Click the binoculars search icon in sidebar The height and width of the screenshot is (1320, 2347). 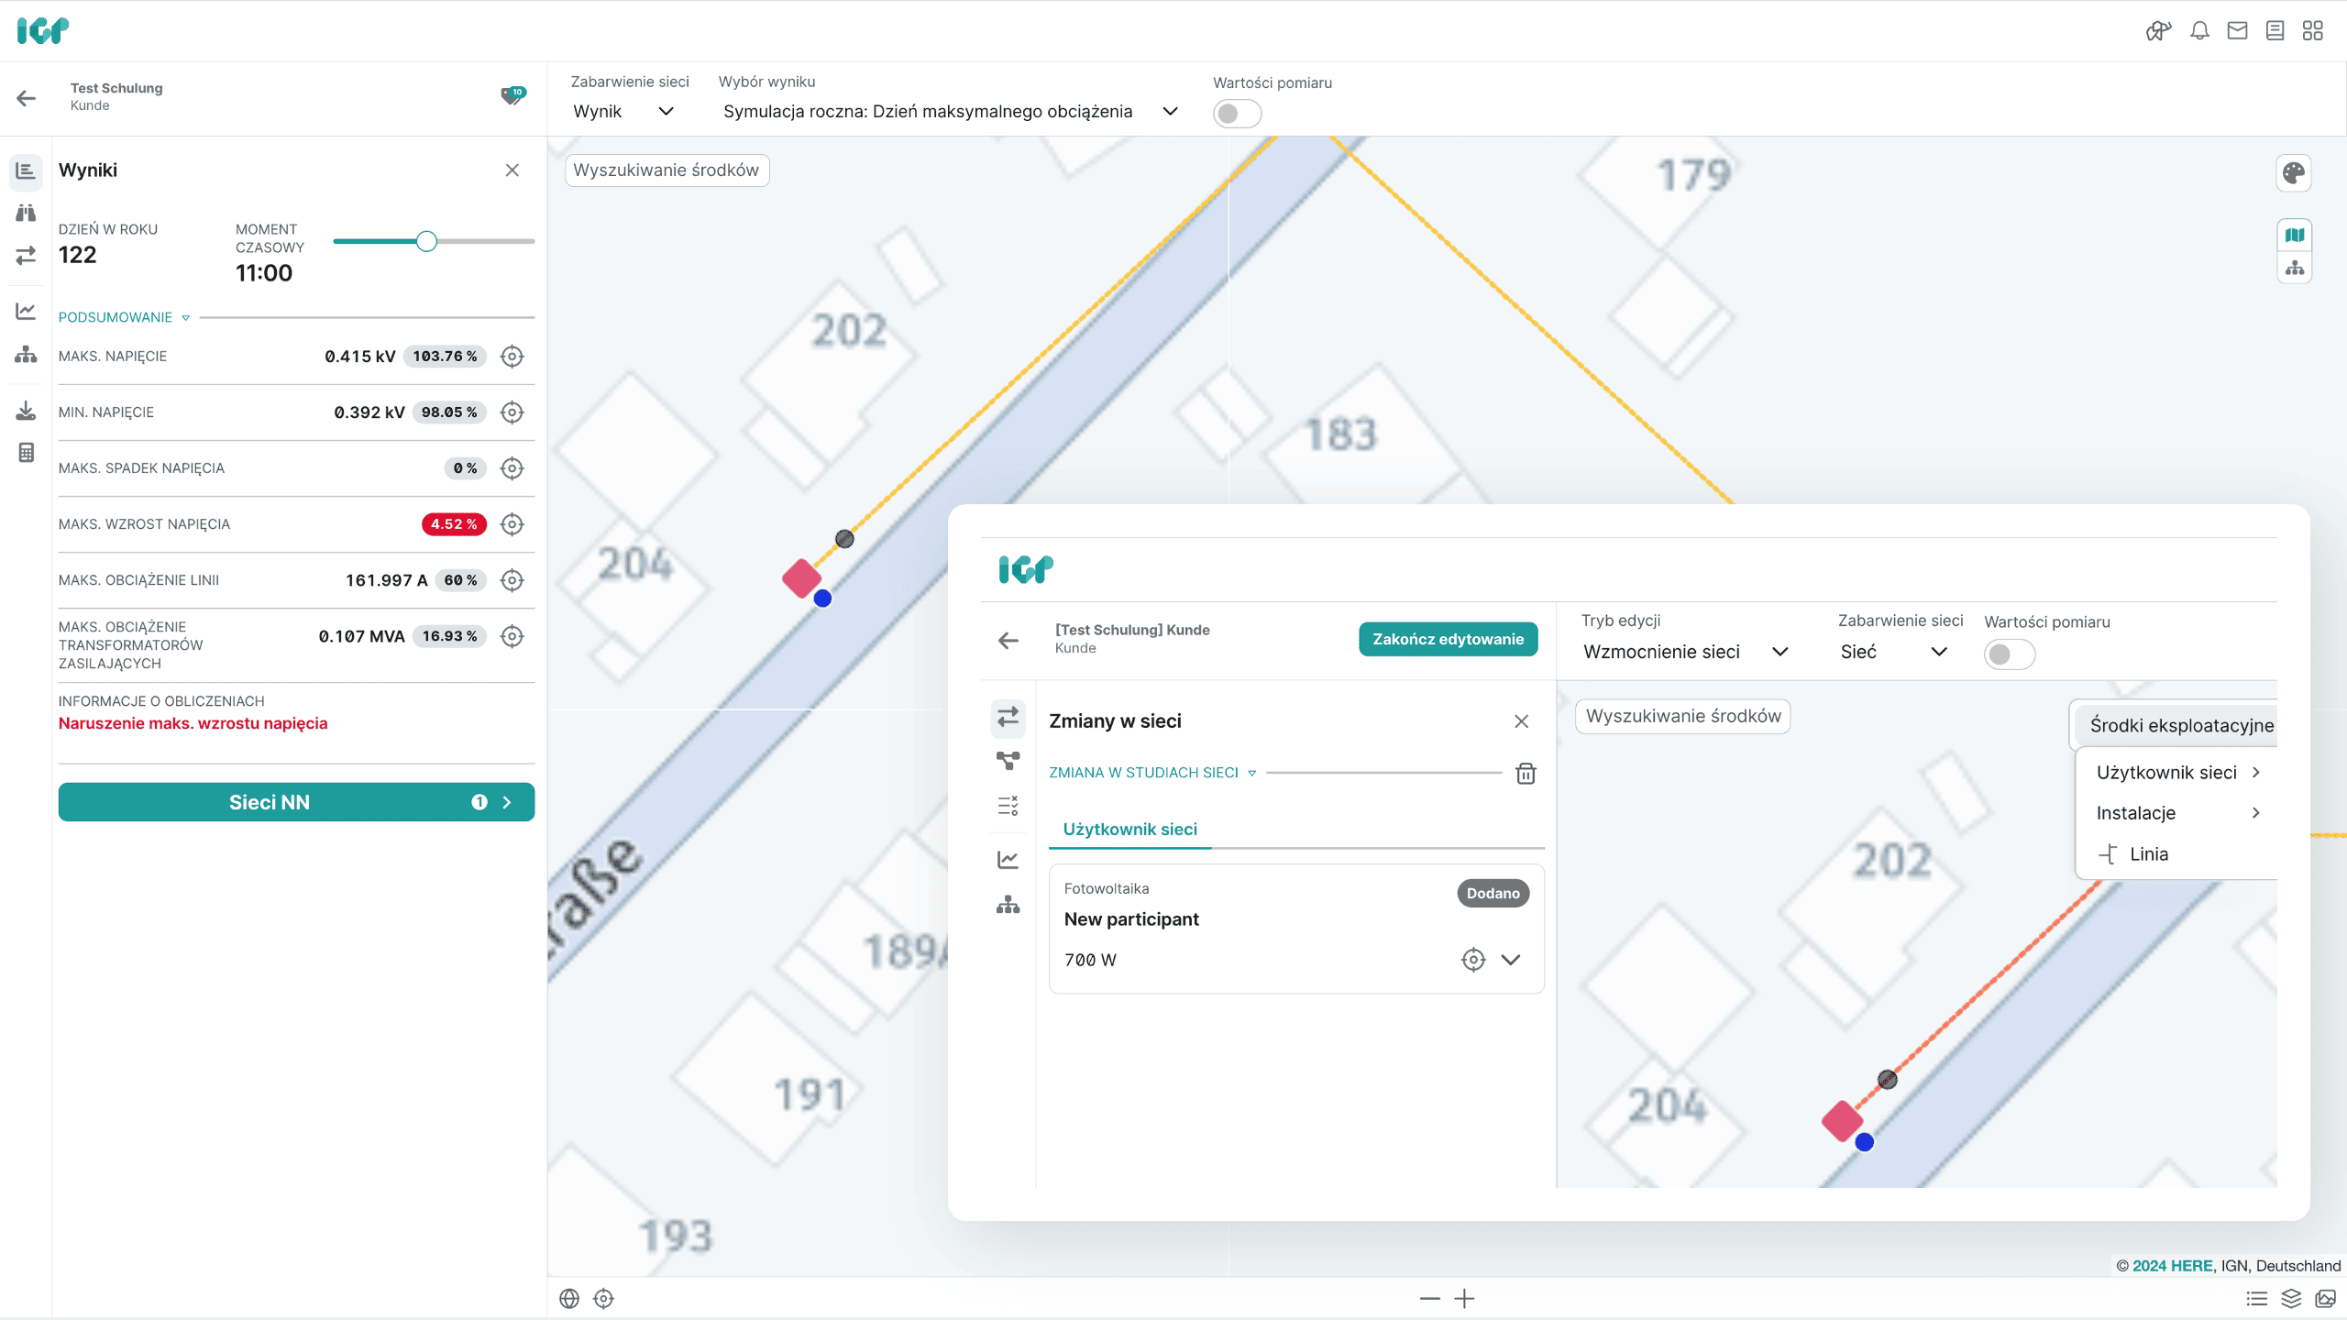tap(26, 213)
